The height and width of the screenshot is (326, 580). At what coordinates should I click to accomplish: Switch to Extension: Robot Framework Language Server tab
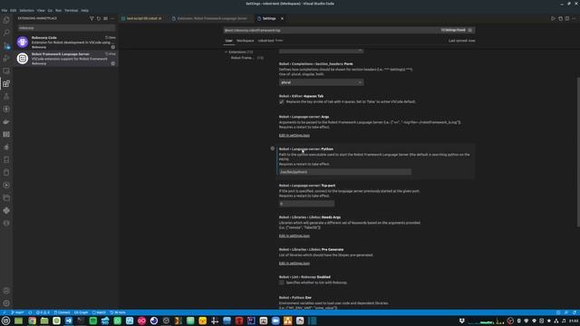click(211, 18)
